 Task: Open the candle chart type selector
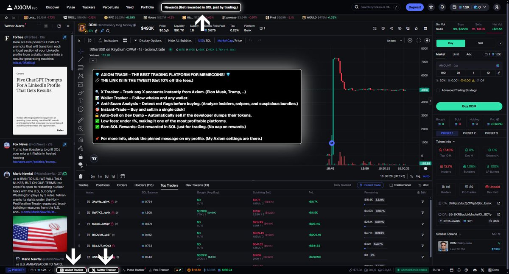[x=89, y=40]
